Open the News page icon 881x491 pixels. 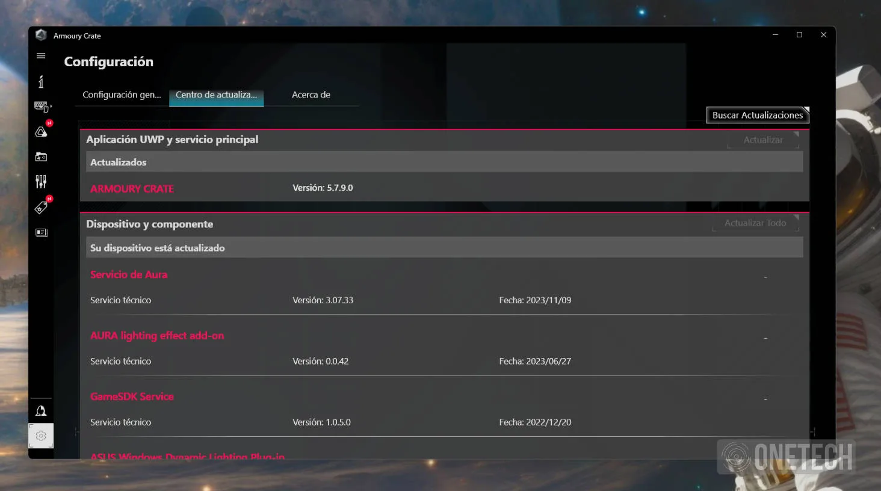41,233
